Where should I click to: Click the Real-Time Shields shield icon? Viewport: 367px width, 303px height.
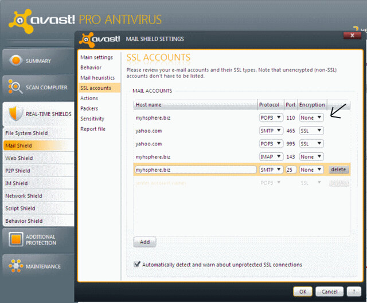[15, 113]
